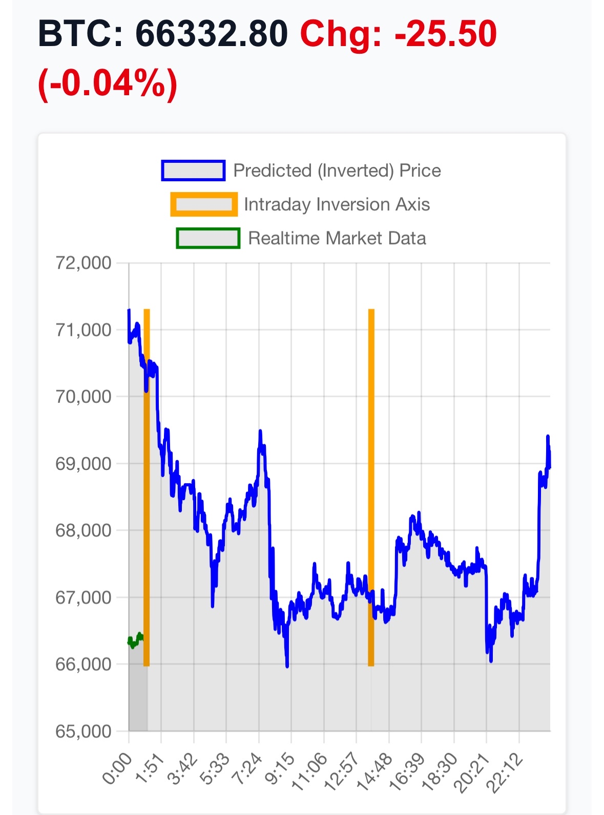Toggle the Intraday Inversion Axis legend label

(x=337, y=204)
